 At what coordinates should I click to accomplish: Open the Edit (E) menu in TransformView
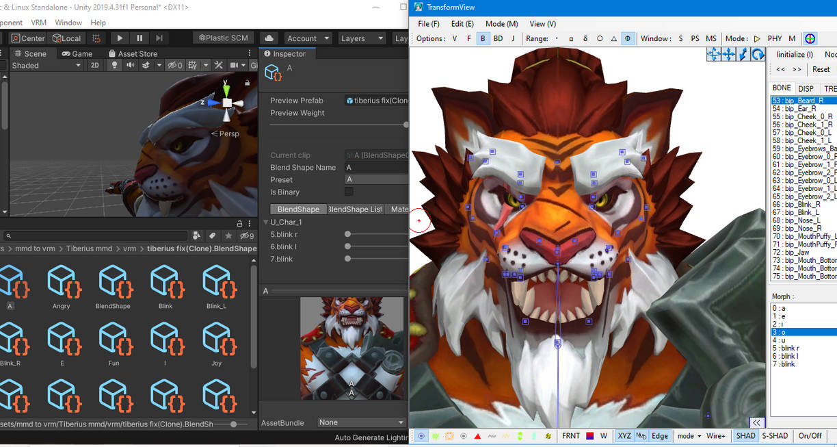click(x=462, y=24)
